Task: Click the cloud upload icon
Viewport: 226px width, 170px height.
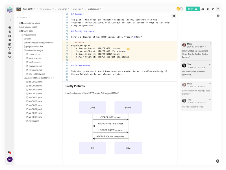Action: point(203,9)
